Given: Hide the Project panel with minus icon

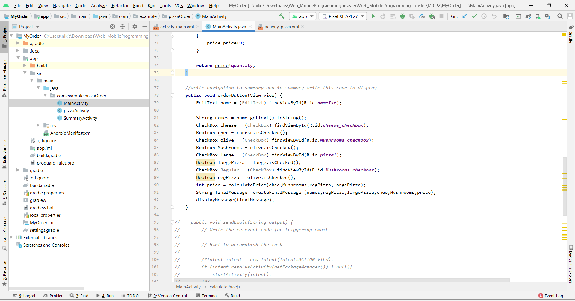Looking at the screenshot, I should tap(145, 27).
